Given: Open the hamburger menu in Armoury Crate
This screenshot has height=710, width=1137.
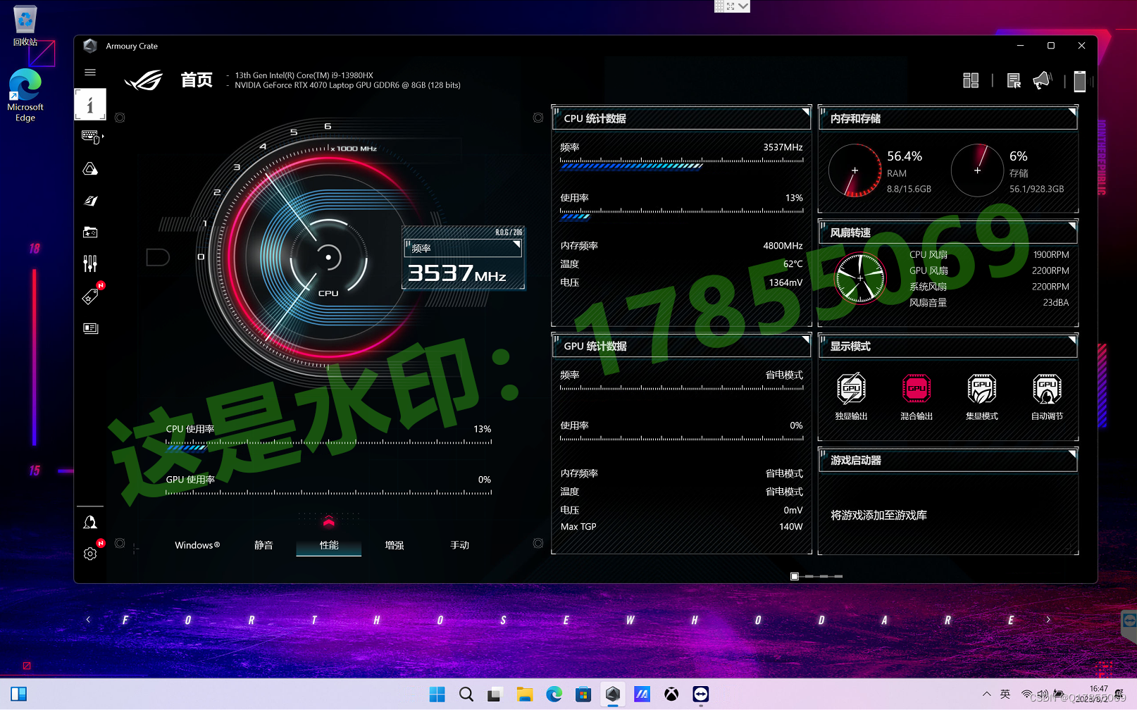Looking at the screenshot, I should pos(90,72).
